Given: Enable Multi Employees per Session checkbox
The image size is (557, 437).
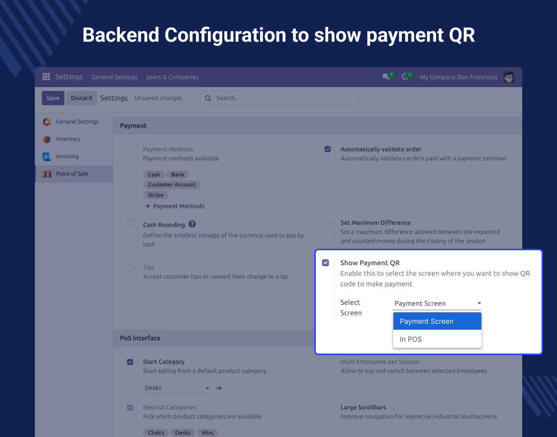Looking at the screenshot, I should coord(328,362).
